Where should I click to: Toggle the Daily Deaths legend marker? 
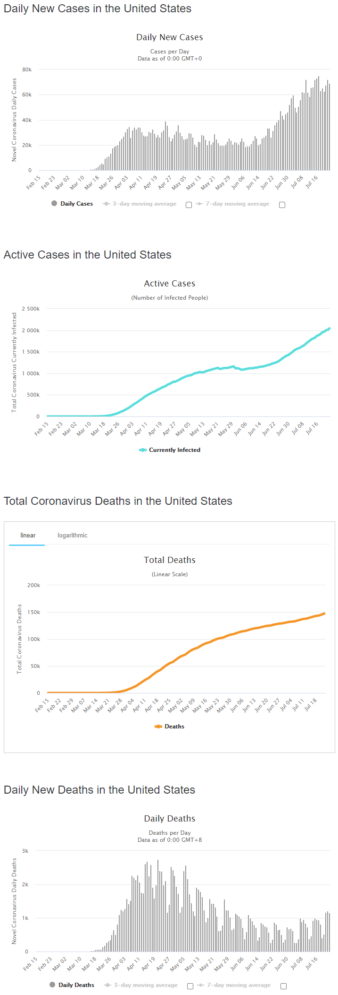52,985
